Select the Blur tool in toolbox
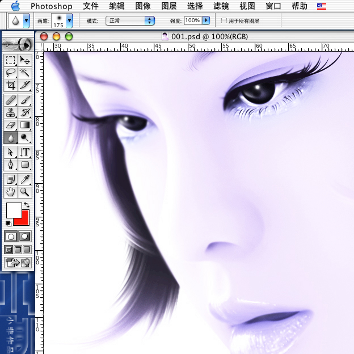 [11, 137]
